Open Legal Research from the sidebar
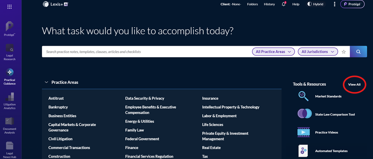This screenshot has height=159, width=373. point(10,51)
